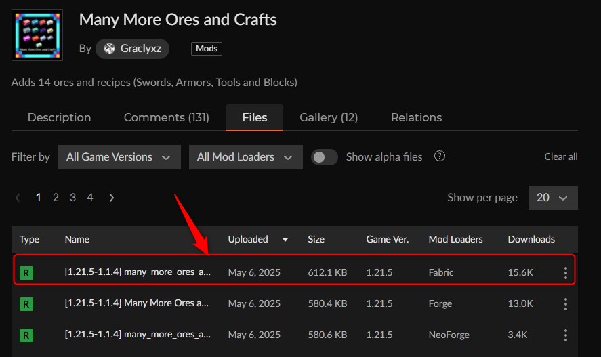Image resolution: width=601 pixels, height=357 pixels.
Task: Open the three-dot menu on Fabric row
Action: tap(565, 273)
